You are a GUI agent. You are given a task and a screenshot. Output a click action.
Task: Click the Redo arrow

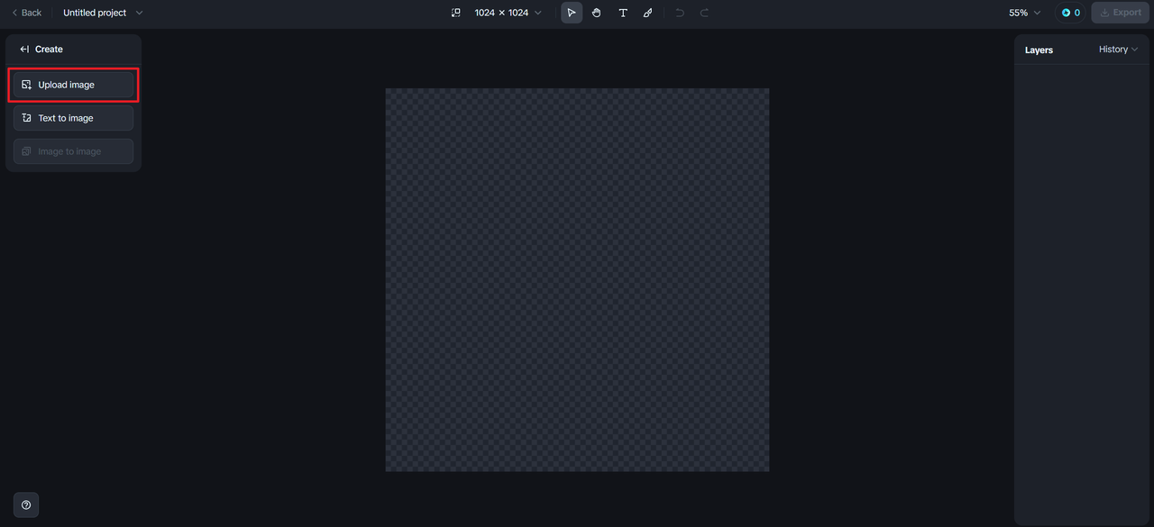(705, 13)
